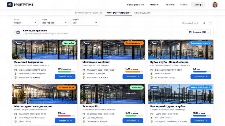Click Регистрация открыта badge on Кубок клуба
Image resolution: width=225 pixels, height=126 pixels.
(200, 43)
